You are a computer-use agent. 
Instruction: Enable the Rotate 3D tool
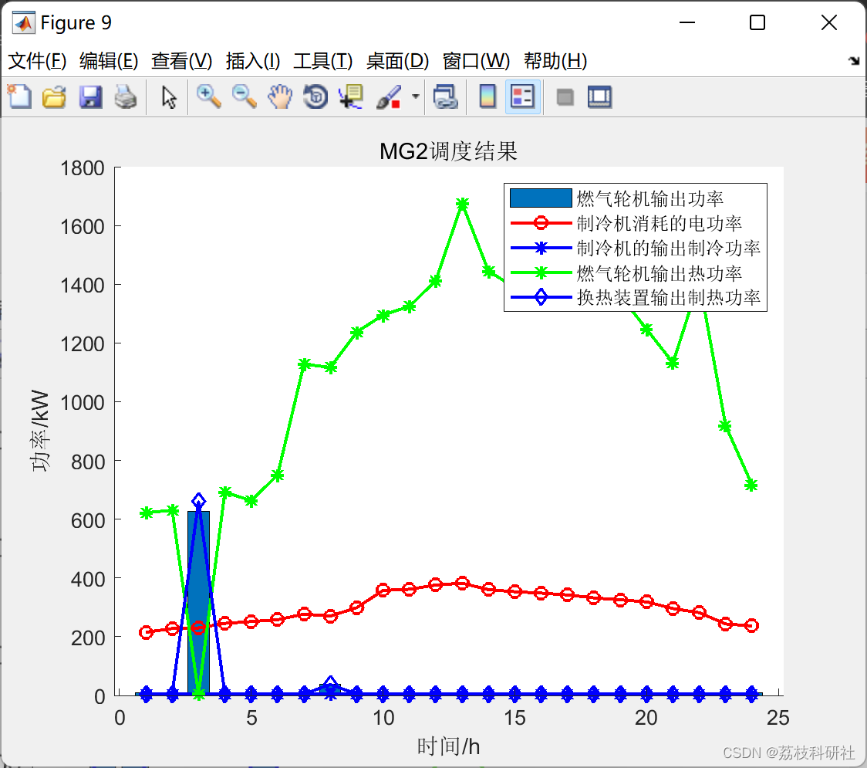[315, 96]
